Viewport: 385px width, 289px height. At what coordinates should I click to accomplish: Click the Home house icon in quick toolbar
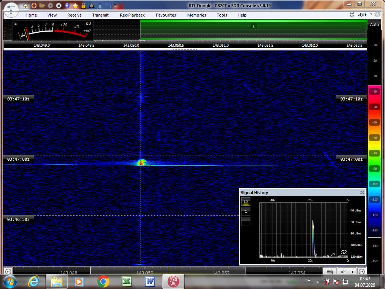[x=26, y=5]
